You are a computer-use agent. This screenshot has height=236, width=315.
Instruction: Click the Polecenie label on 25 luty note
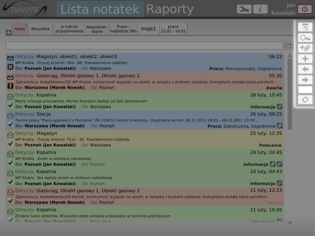pos(270,146)
